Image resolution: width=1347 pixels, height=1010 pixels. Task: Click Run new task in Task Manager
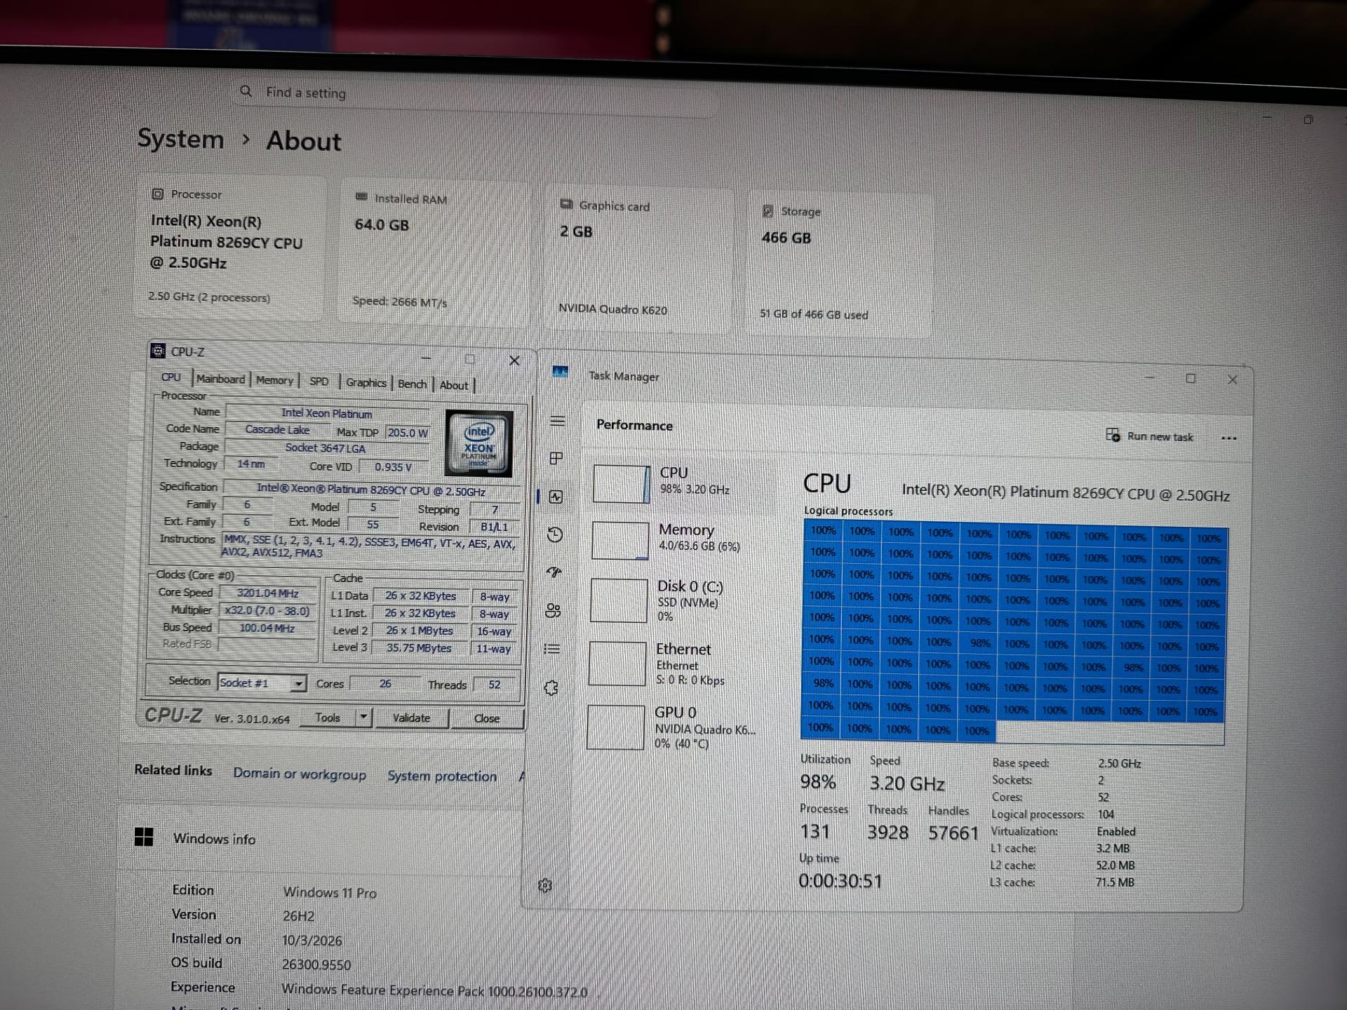point(1149,436)
